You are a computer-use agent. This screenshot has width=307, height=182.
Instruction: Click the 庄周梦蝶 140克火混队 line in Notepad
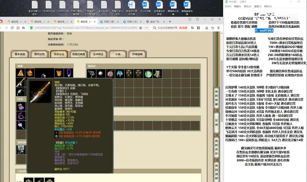click(257, 87)
